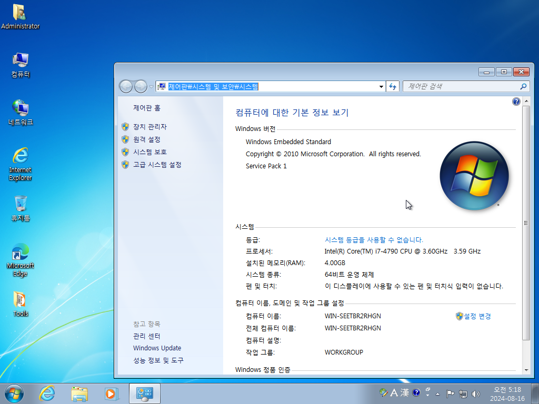Open Remote settings link (원격 설정)
The width and height of the screenshot is (539, 404).
(x=147, y=139)
